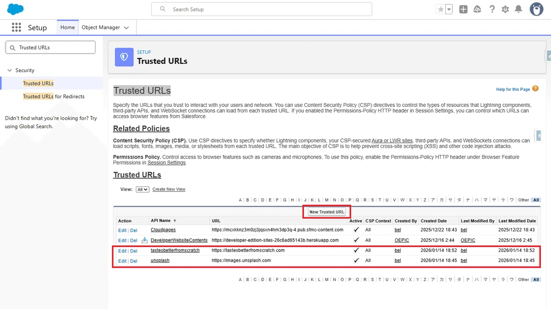The image size is (551, 309).
Task: Switch to the Home tab
Action: click(x=67, y=28)
